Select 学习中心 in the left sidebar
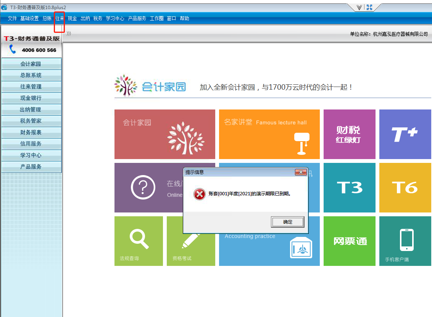 coord(31,155)
